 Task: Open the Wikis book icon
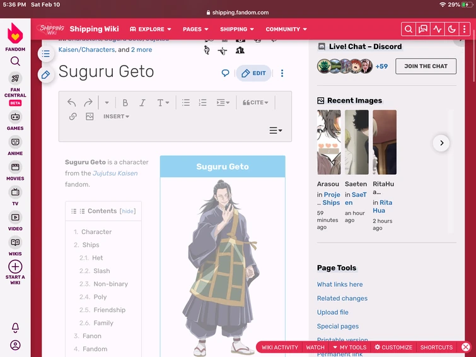click(15, 242)
